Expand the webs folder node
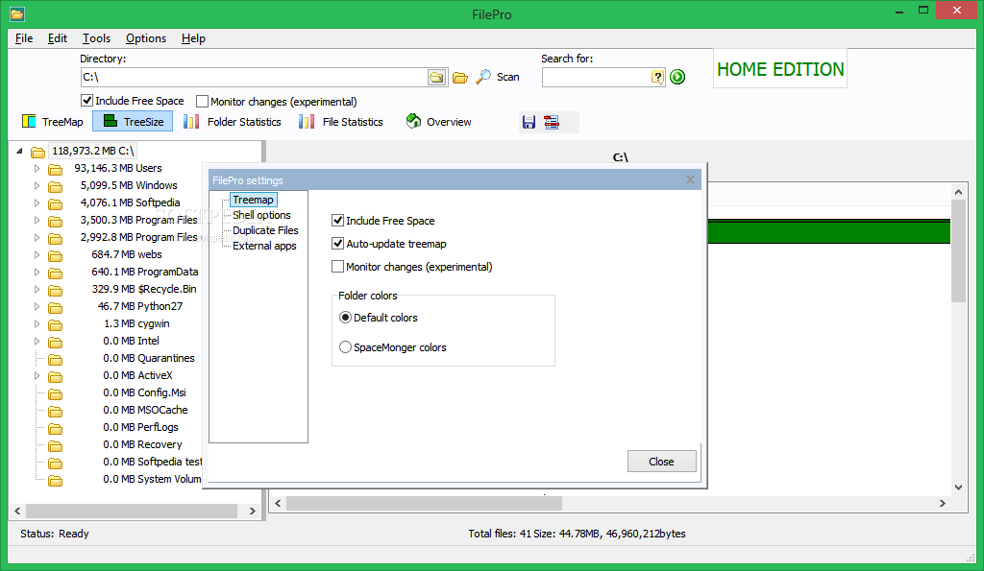Screen dimensions: 984x571 click(37, 254)
